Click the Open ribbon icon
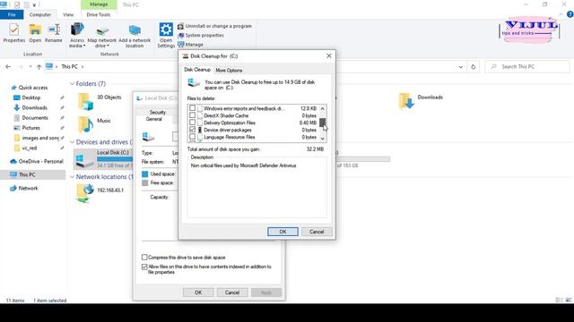This screenshot has height=322, width=574. coord(35,33)
